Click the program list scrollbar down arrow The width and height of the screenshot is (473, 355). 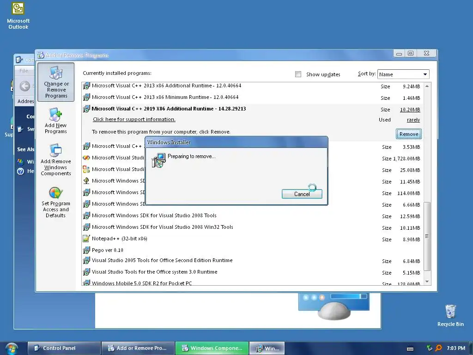(427, 282)
